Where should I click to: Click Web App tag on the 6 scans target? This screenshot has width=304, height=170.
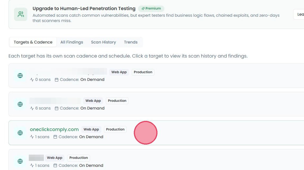click(x=93, y=101)
